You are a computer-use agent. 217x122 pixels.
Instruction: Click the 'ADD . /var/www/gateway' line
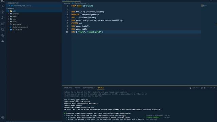click(x=84, y=18)
